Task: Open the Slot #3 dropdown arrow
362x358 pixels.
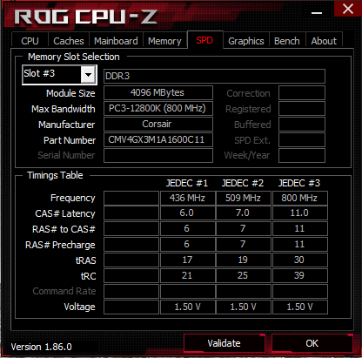Action: point(88,75)
